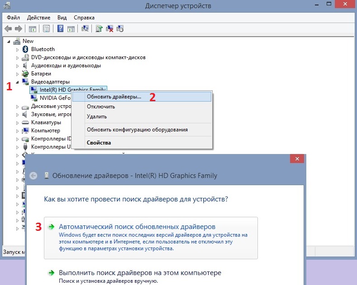Click the Back arrow in Device Manager toolbar

pyautogui.click(x=8, y=28)
